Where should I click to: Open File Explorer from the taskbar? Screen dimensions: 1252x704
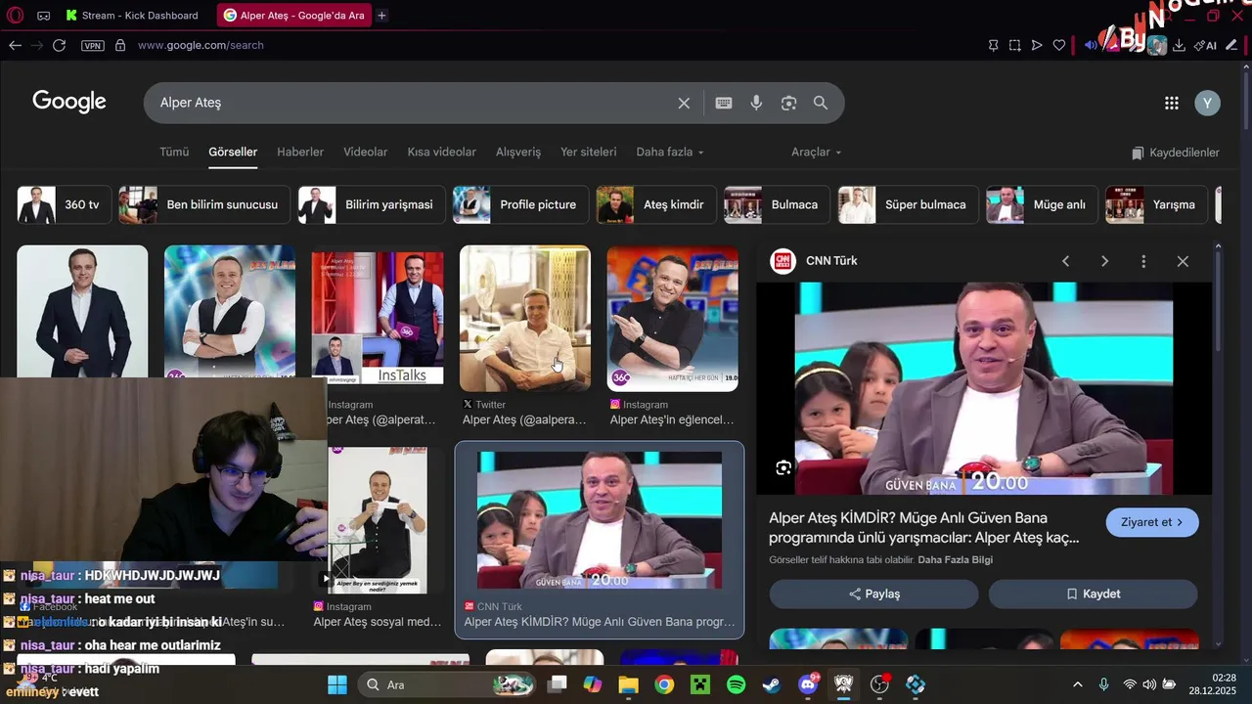[x=627, y=684]
